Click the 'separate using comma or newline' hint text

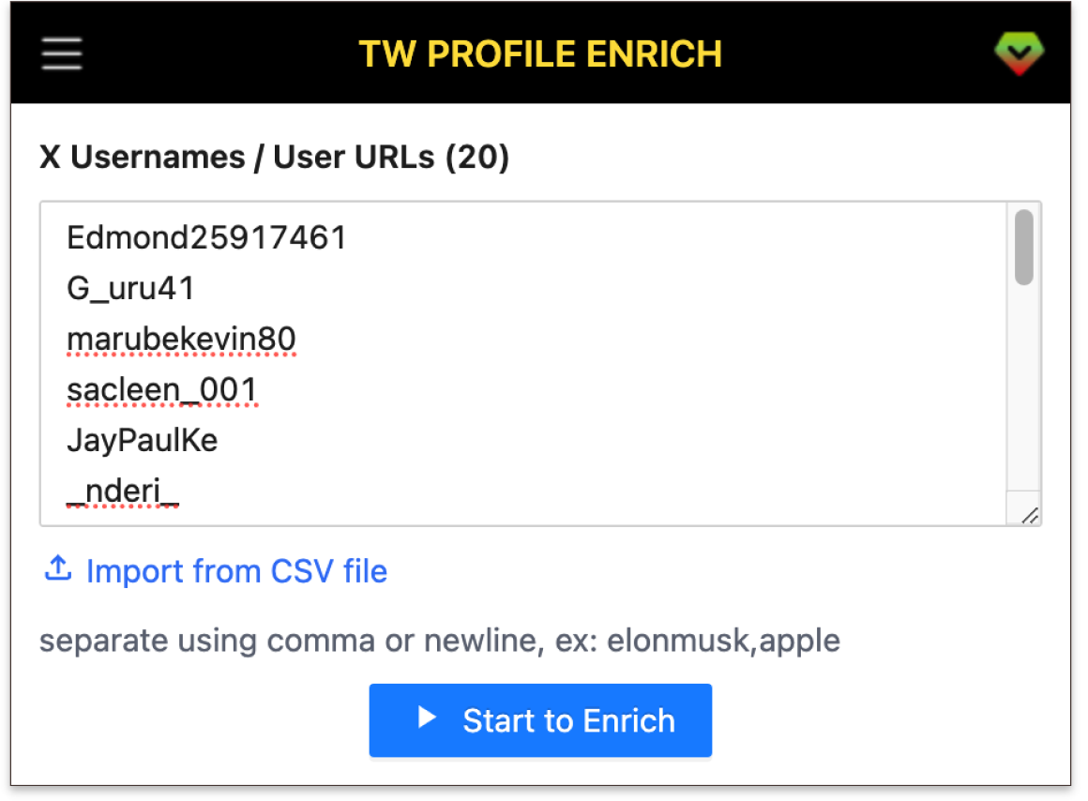439,641
